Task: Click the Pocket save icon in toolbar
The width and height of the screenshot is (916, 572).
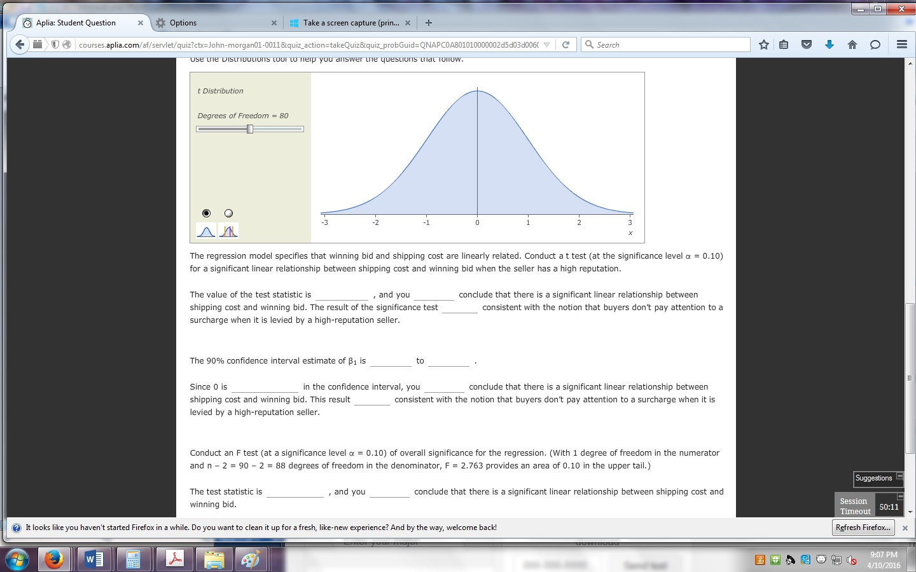Action: (x=807, y=44)
